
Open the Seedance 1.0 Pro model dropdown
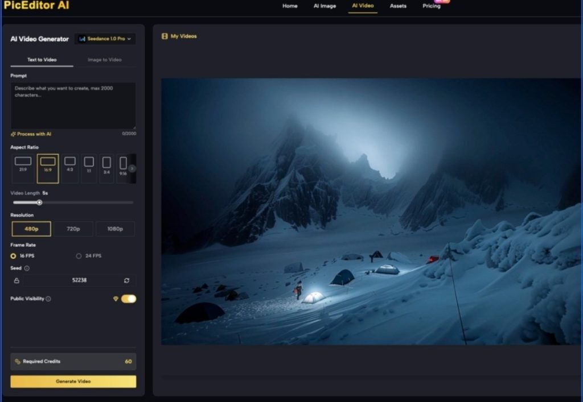pyautogui.click(x=105, y=39)
